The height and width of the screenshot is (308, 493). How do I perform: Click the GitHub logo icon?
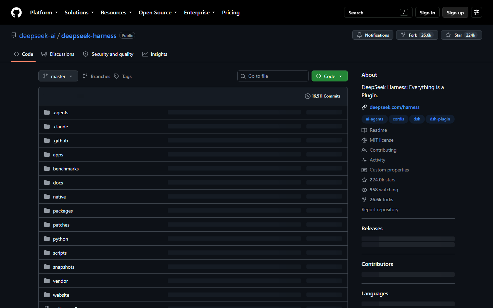(16, 13)
